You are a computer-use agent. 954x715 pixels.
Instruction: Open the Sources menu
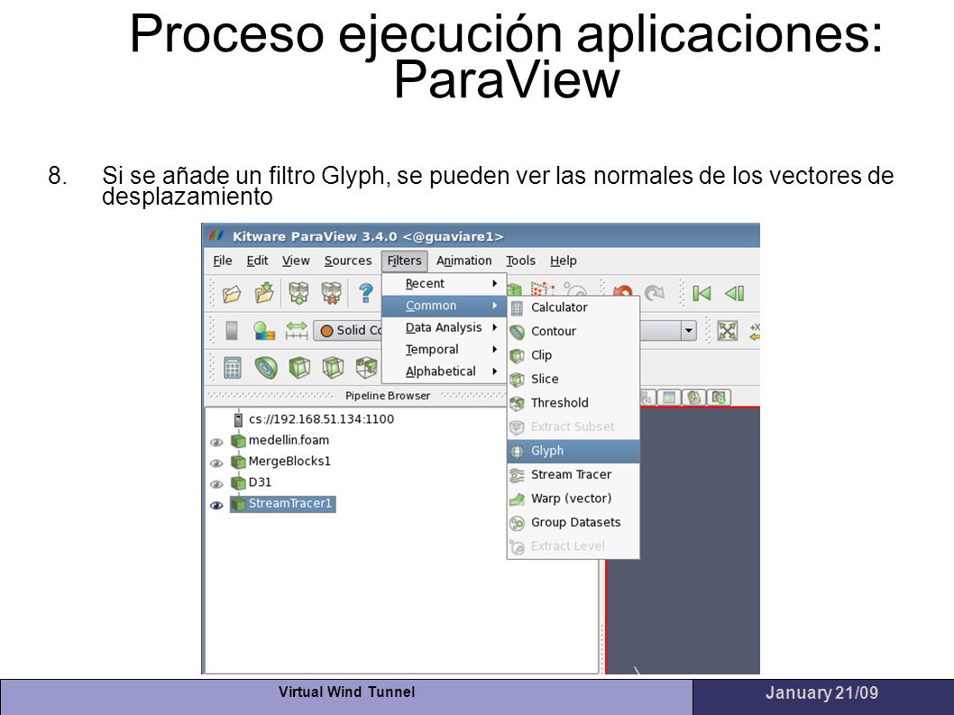[348, 261]
